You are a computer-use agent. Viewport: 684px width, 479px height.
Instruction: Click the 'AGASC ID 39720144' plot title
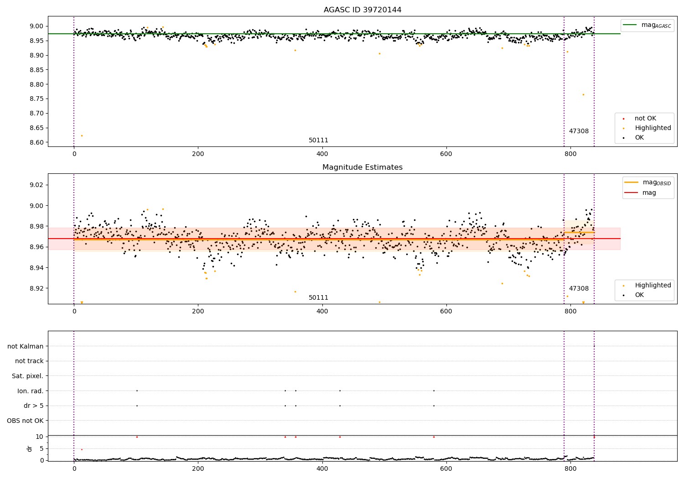[x=363, y=10]
